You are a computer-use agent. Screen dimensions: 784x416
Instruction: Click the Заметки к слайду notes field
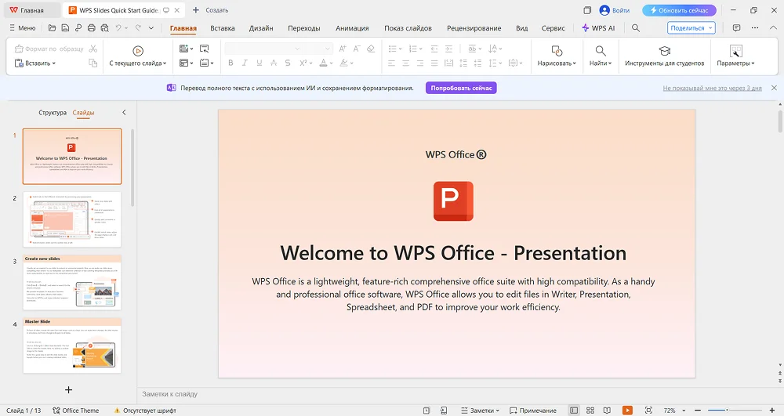click(x=458, y=394)
